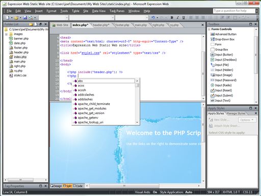Click style1.css link in code view
The width and height of the screenshot is (261, 196).
pos(90,53)
